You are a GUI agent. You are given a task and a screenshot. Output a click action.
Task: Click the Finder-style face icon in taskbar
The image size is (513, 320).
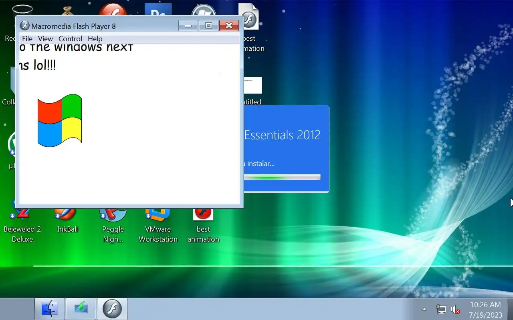(50, 309)
